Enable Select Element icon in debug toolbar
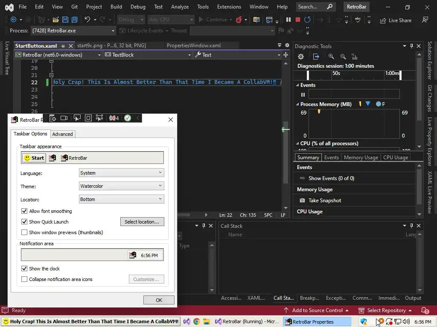The width and height of the screenshot is (437, 327). [77, 118]
